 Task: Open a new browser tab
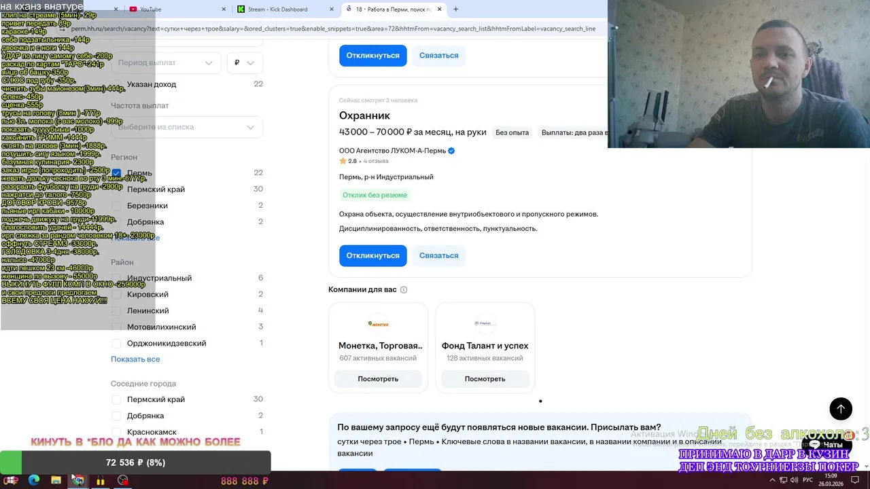point(455,10)
